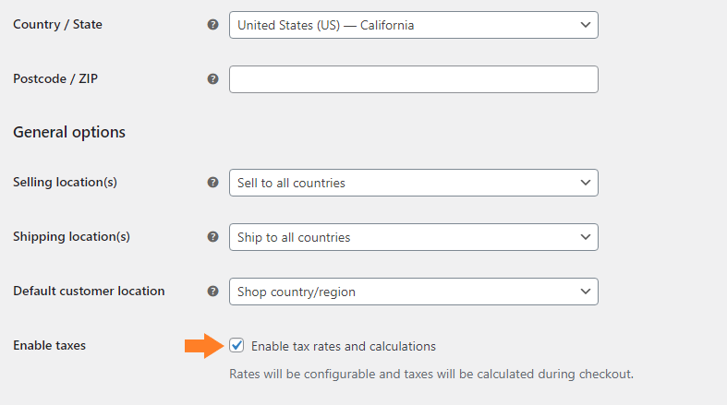The image size is (727, 405).
Task: Focus the Postcode / ZIP text field
Action: [413, 79]
